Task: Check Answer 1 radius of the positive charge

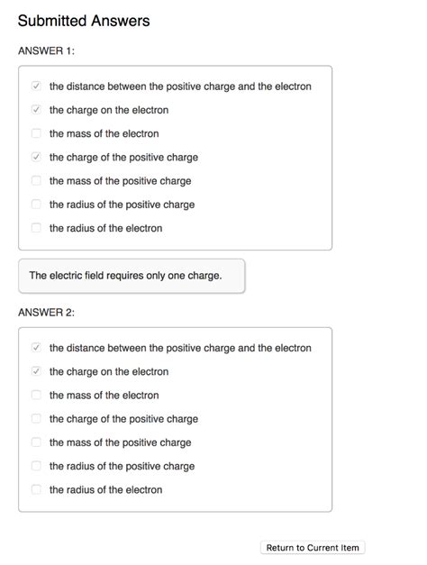Action: tap(36, 205)
